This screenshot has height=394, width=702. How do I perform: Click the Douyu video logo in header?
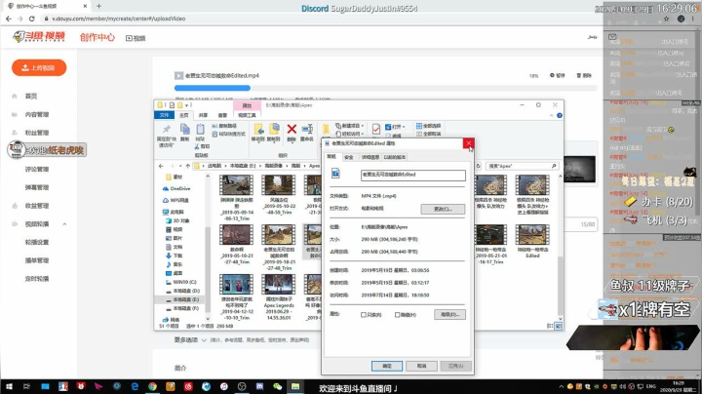(x=39, y=37)
